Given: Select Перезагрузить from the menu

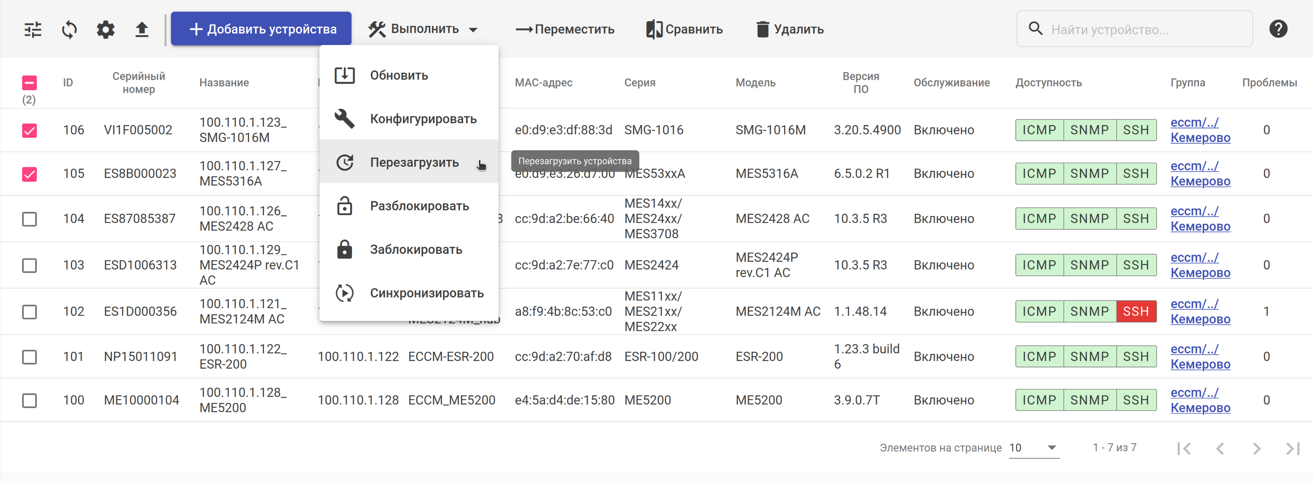Looking at the screenshot, I should [414, 163].
